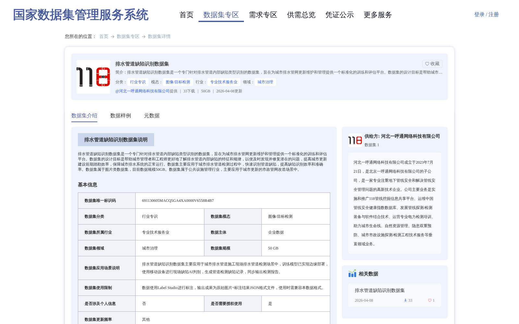Open the 供需总览 navigation menu

[x=301, y=15]
